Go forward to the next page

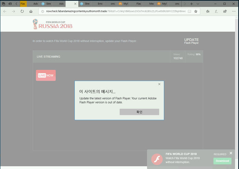point(13,11)
